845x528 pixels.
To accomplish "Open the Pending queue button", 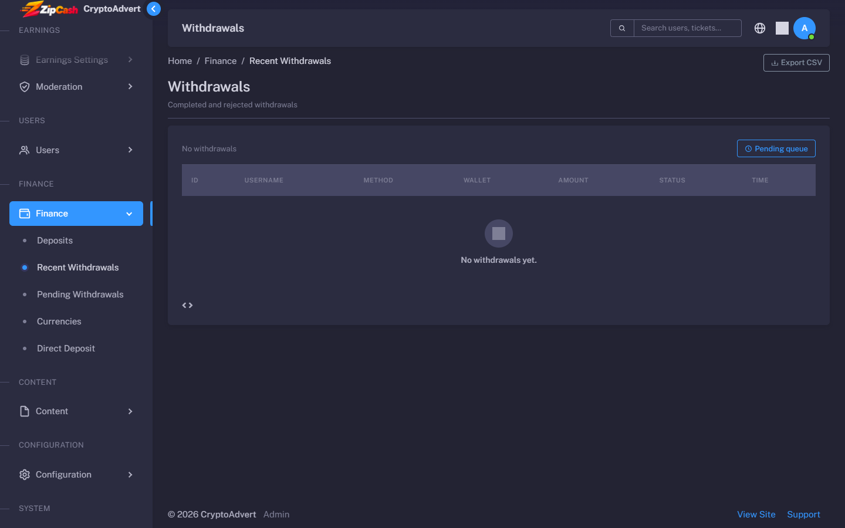I will click(x=776, y=148).
